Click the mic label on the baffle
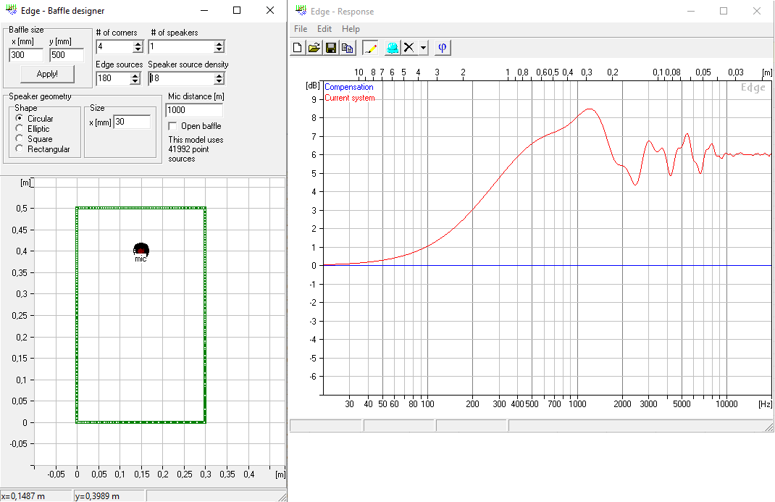Viewport: 775px width, 502px height. (x=141, y=259)
